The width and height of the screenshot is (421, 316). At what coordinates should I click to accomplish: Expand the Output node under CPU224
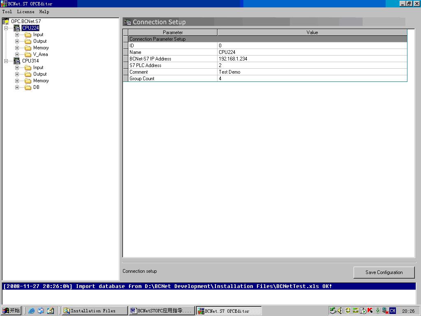point(17,42)
